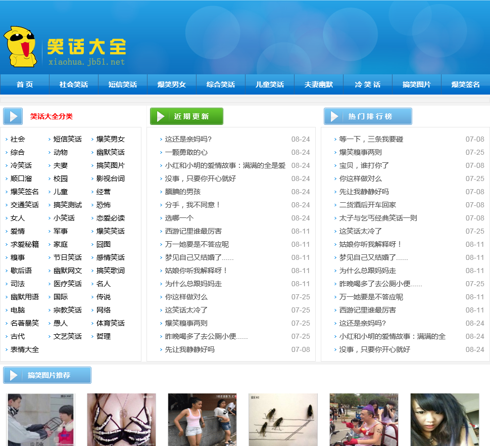
Task: Select 动物 category link
Action: 61,152
